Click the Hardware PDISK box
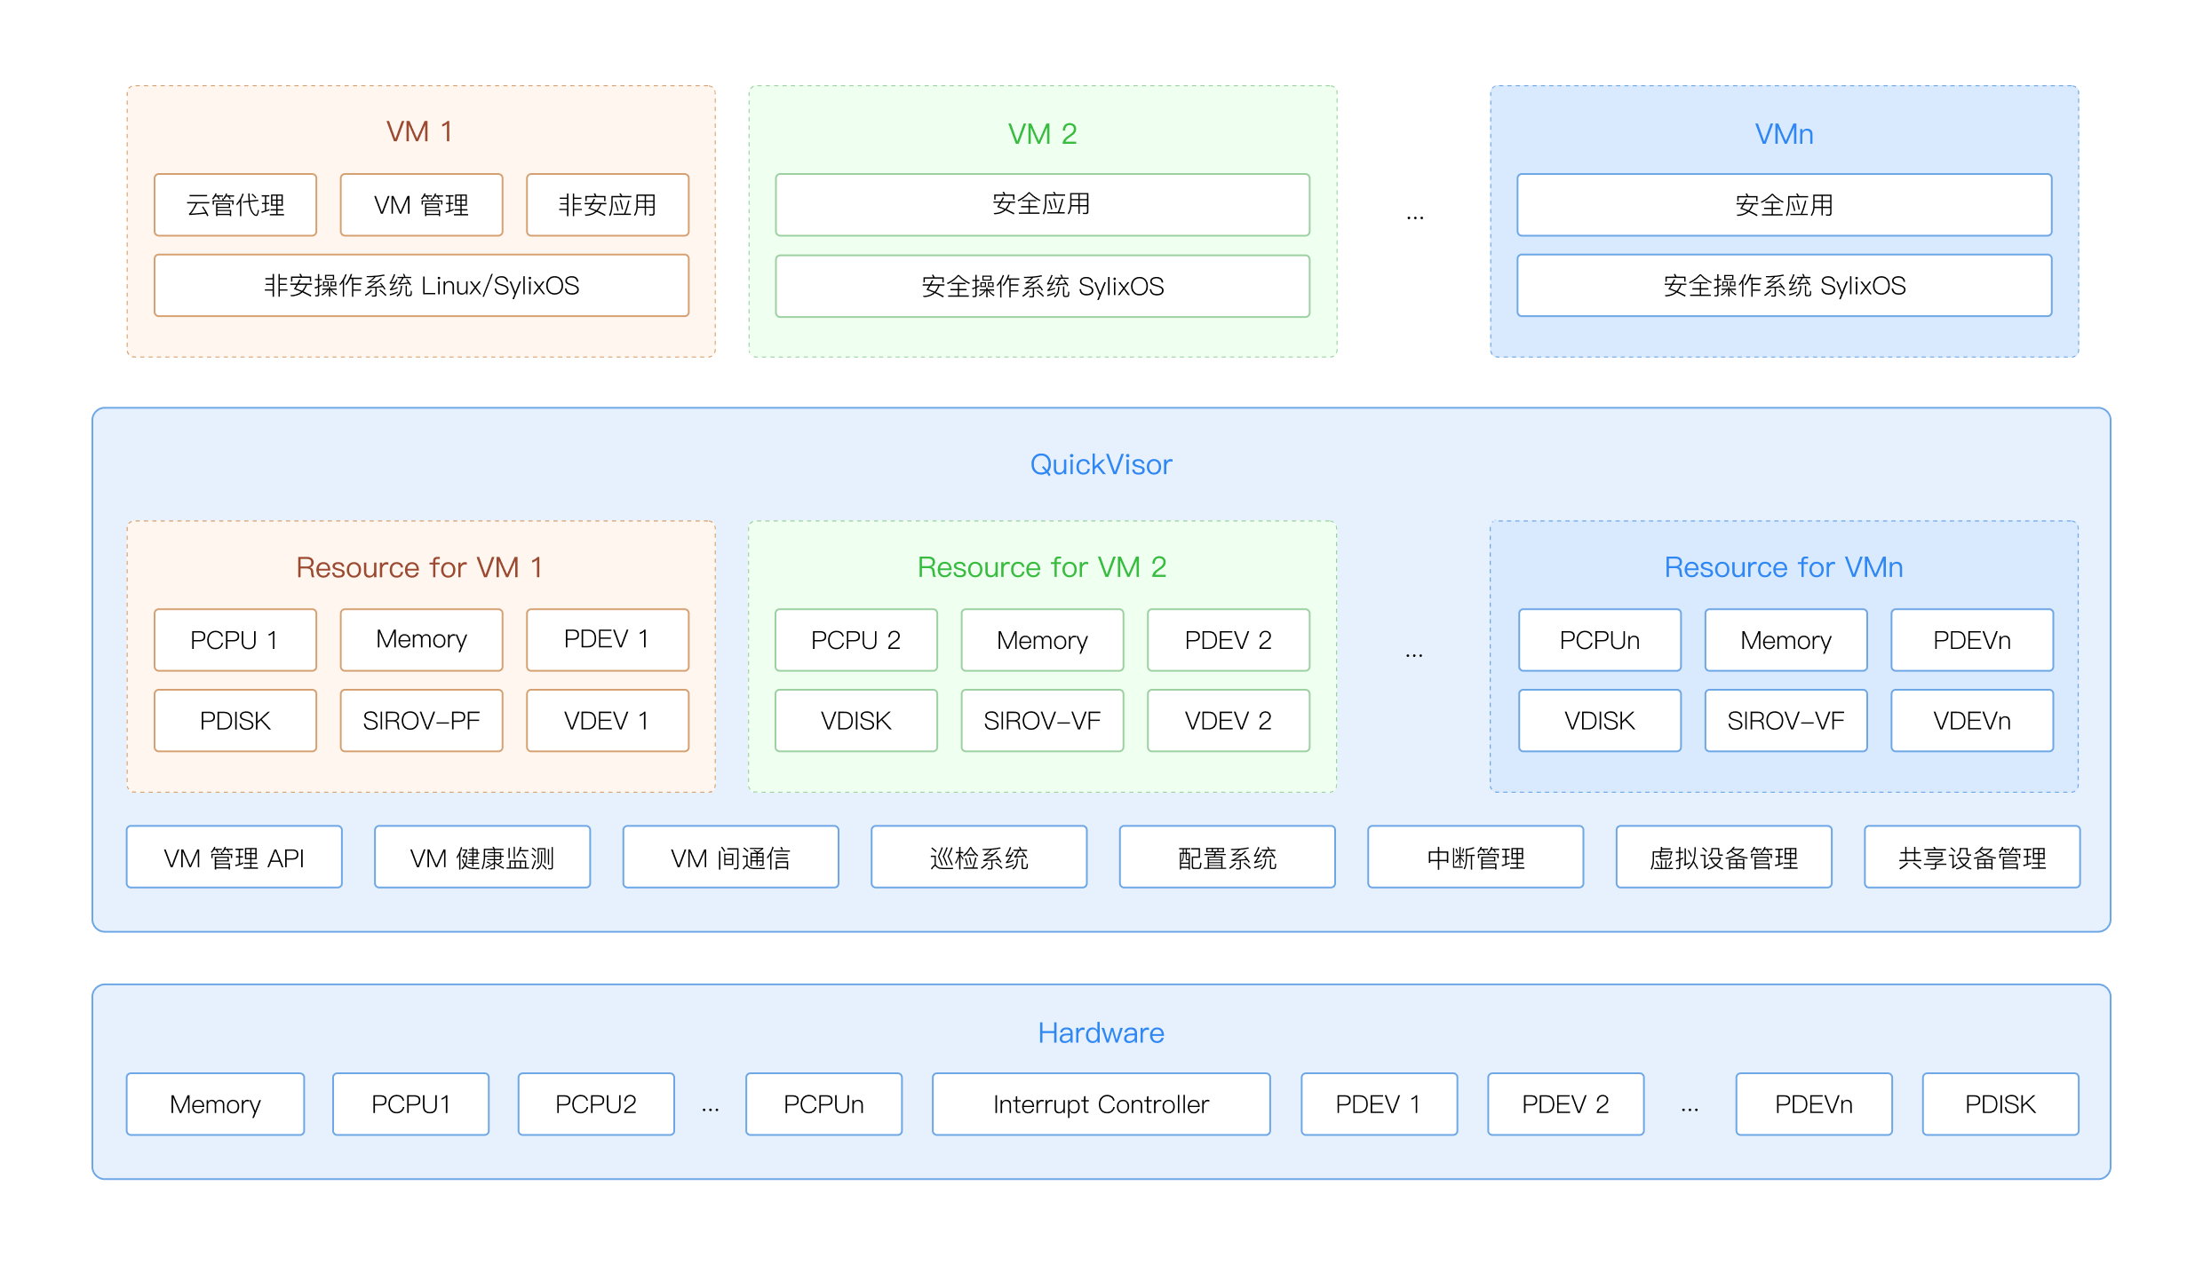2203x1265 pixels. [x=2000, y=1104]
